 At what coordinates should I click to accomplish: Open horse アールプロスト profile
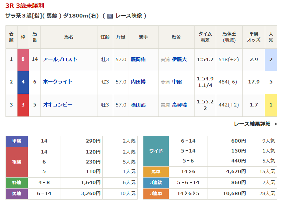60,59
